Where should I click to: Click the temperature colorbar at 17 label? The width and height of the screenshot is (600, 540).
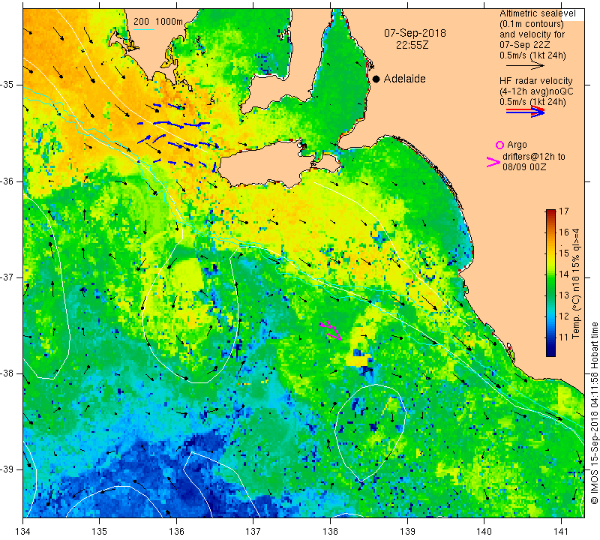pyautogui.click(x=564, y=211)
